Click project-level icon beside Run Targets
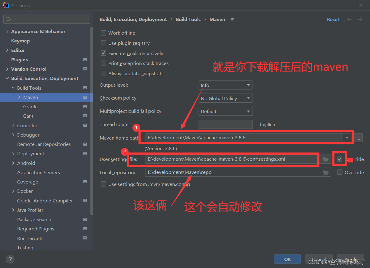370x268 pixels. point(85,238)
